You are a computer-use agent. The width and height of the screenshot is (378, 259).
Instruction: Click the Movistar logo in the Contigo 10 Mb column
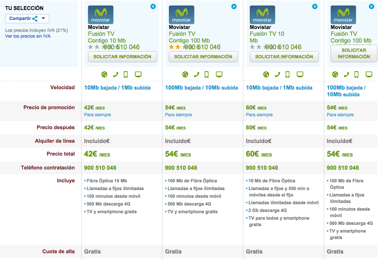(x=101, y=15)
